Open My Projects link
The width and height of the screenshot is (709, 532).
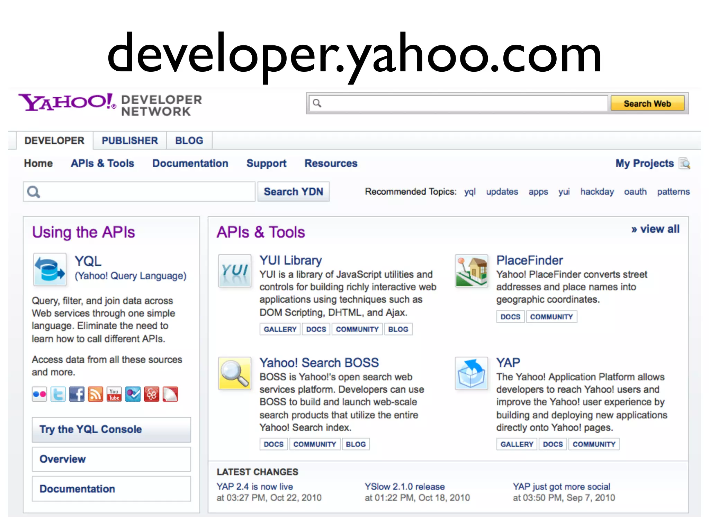click(x=645, y=163)
